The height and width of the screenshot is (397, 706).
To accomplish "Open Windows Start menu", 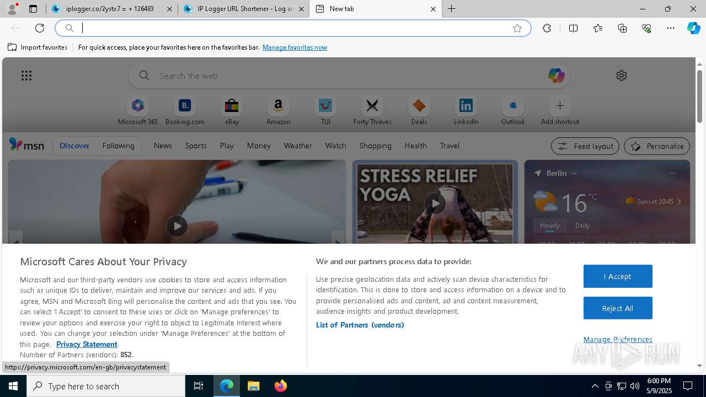I will pos(13,386).
